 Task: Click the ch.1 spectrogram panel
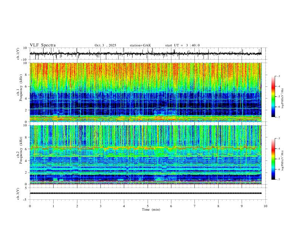146,92
